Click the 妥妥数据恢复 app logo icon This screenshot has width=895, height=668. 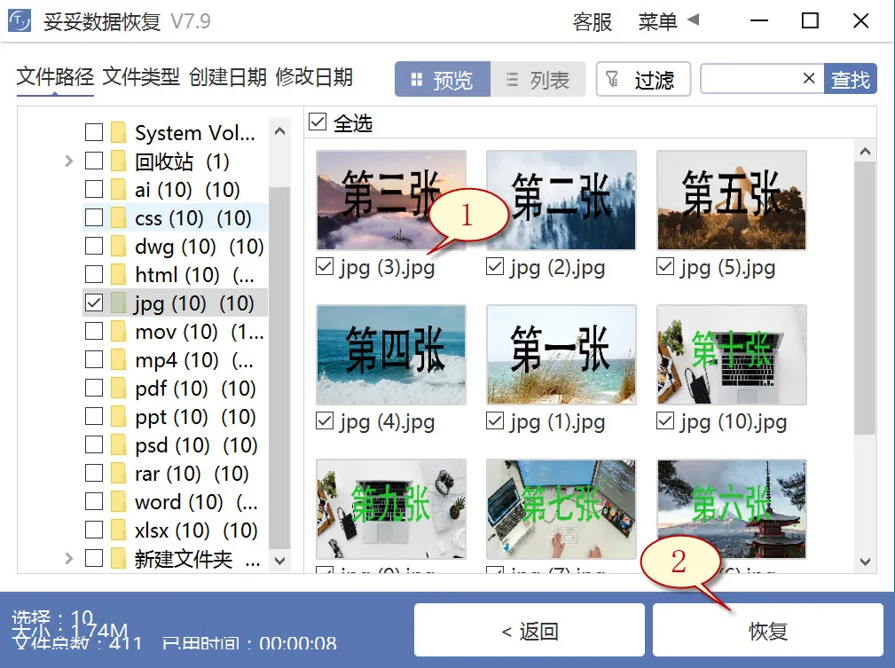20,20
